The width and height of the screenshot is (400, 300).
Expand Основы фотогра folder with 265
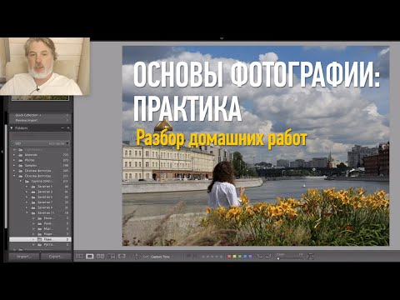14,171
